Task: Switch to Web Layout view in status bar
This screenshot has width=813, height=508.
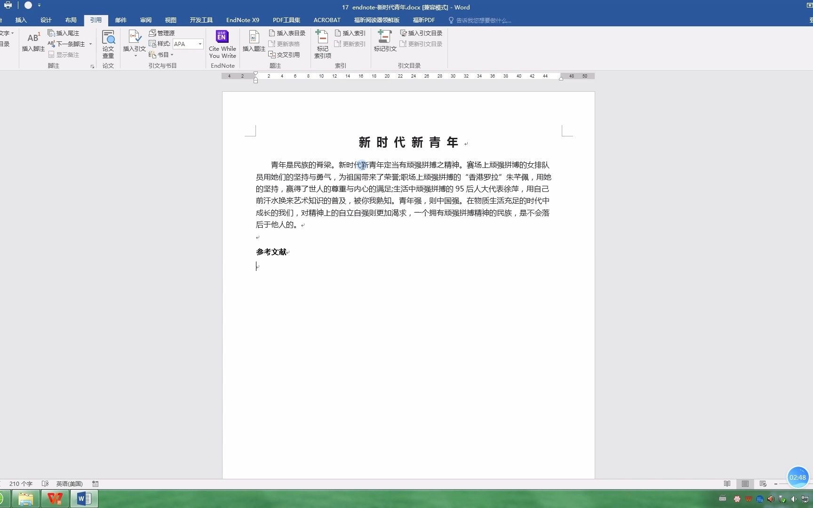Action: (763, 484)
